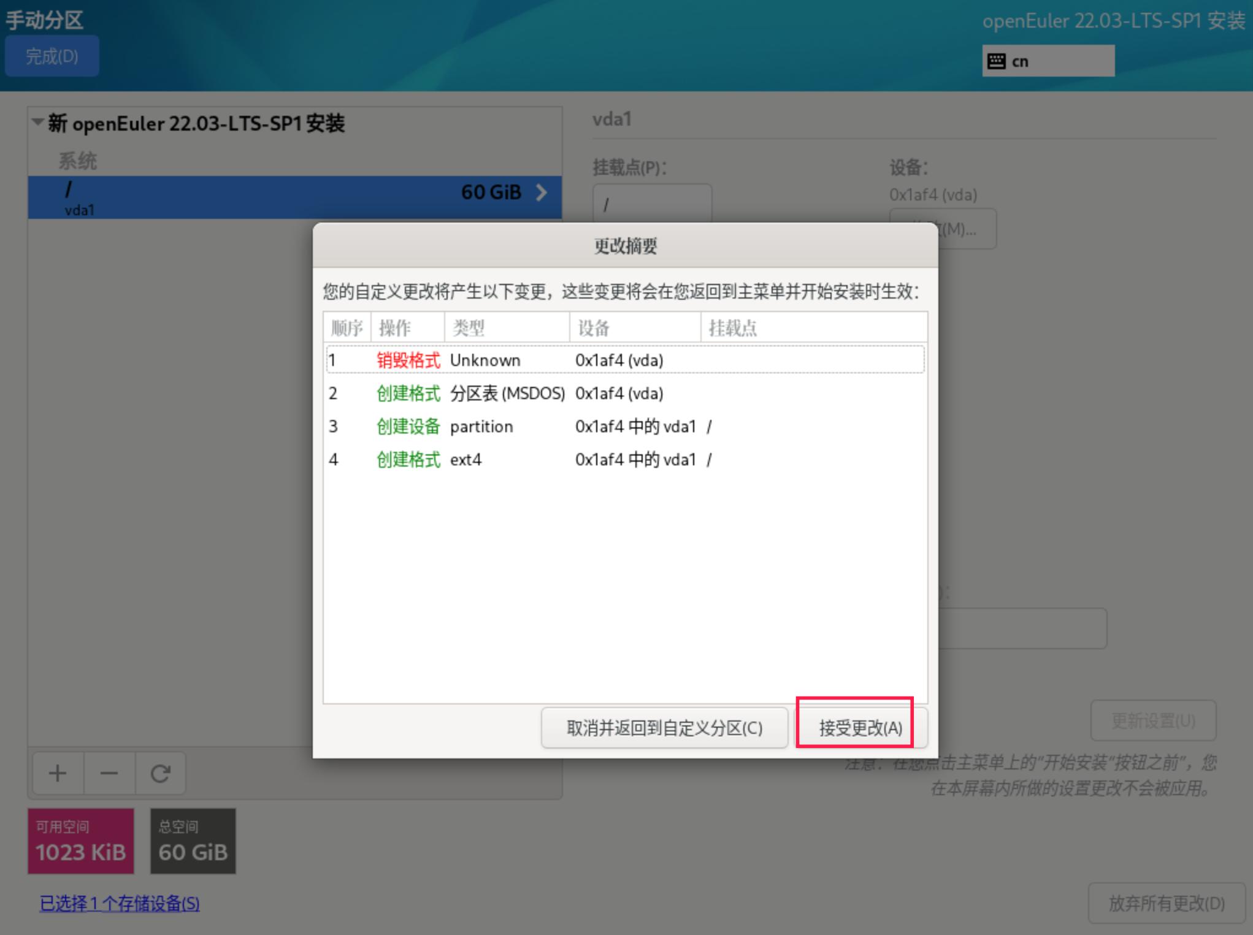Click 接受更改(A) to accept changes
The image size is (1253, 935).
[x=857, y=728]
